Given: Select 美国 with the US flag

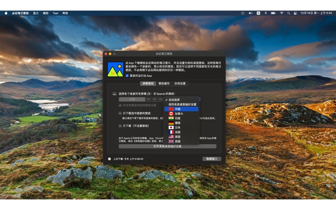Looking at the screenshot, I should [181, 137].
